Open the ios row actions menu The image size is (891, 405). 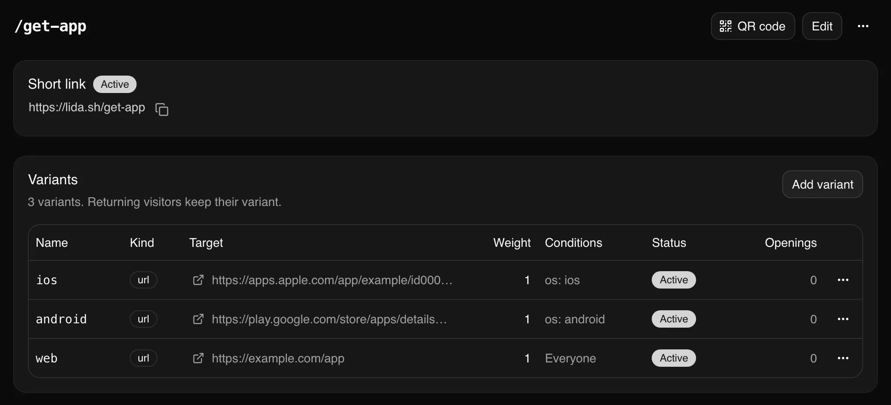(843, 280)
